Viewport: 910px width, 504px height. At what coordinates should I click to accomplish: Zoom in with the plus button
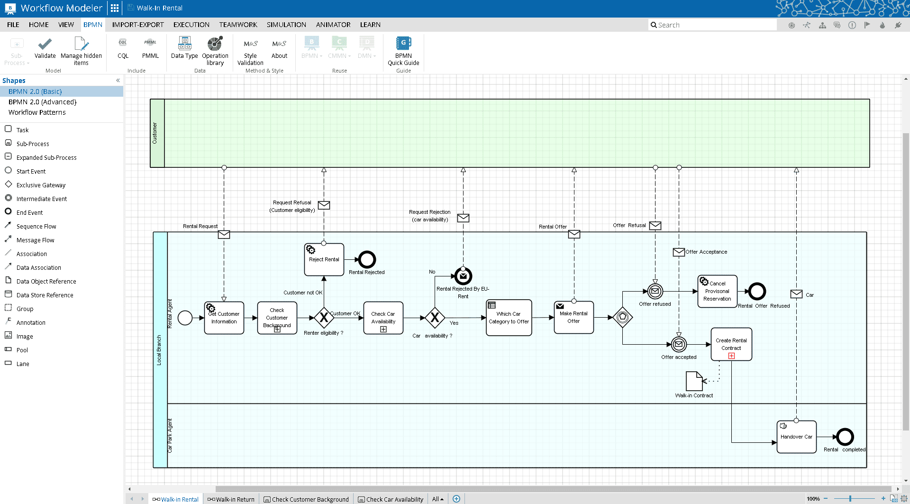883,499
